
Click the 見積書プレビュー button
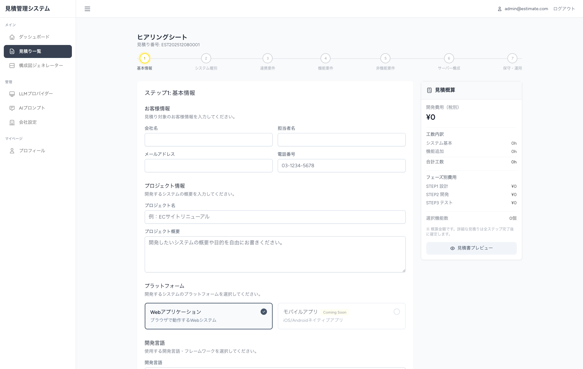point(471,248)
